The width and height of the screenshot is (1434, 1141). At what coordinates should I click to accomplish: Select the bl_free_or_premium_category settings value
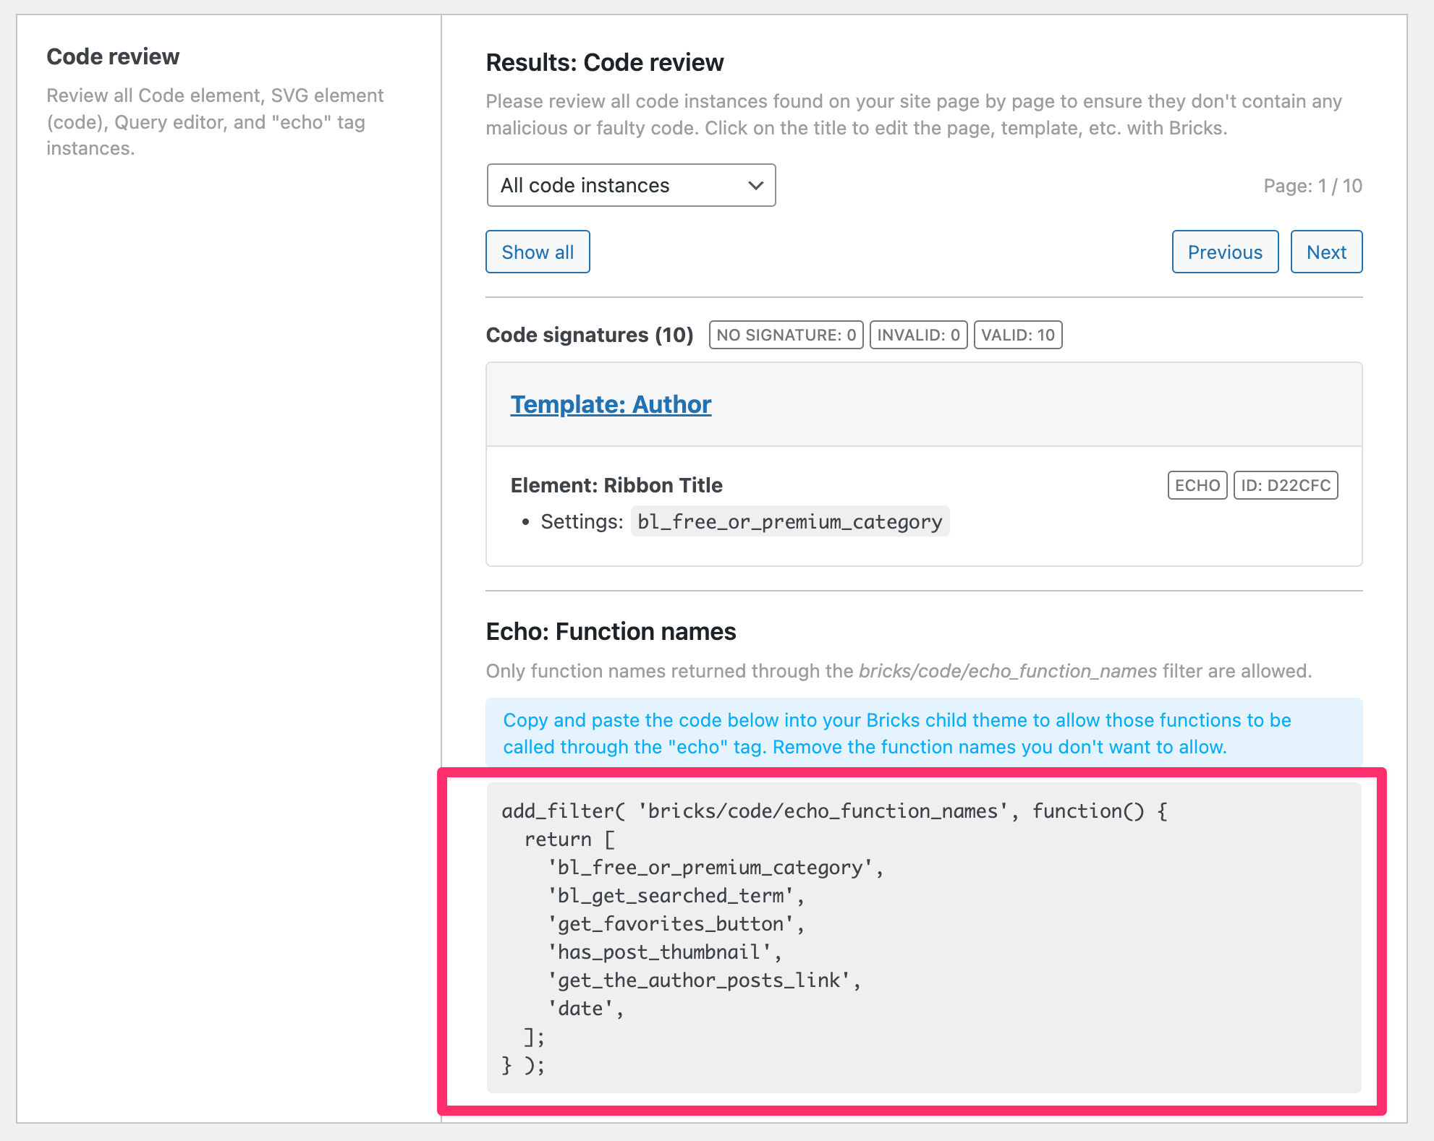(789, 521)
